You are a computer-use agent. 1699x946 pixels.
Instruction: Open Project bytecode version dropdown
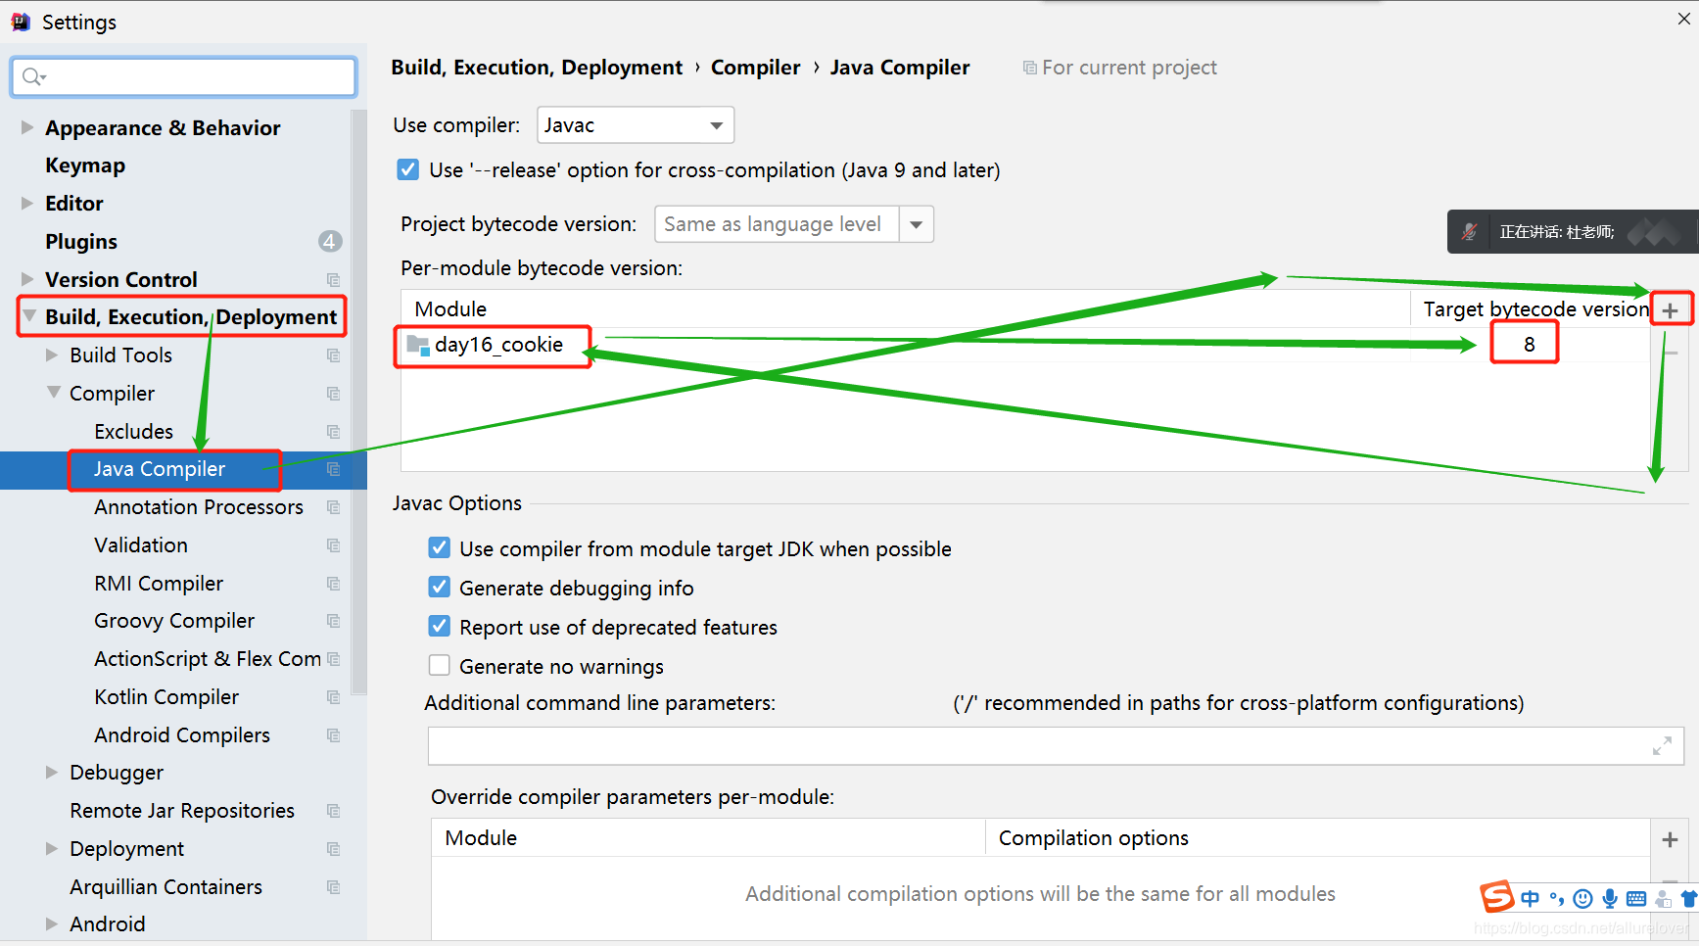click(794, 224)
